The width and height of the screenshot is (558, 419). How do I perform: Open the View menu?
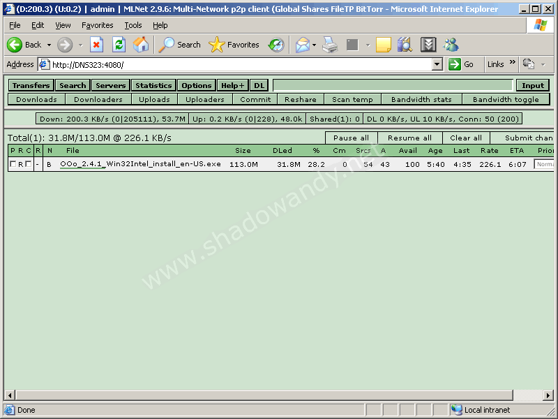(63, 25)
